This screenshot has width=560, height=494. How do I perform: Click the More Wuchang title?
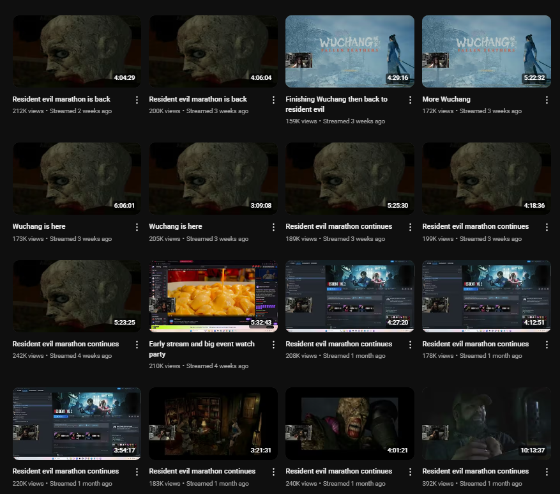tap(446, 99)
